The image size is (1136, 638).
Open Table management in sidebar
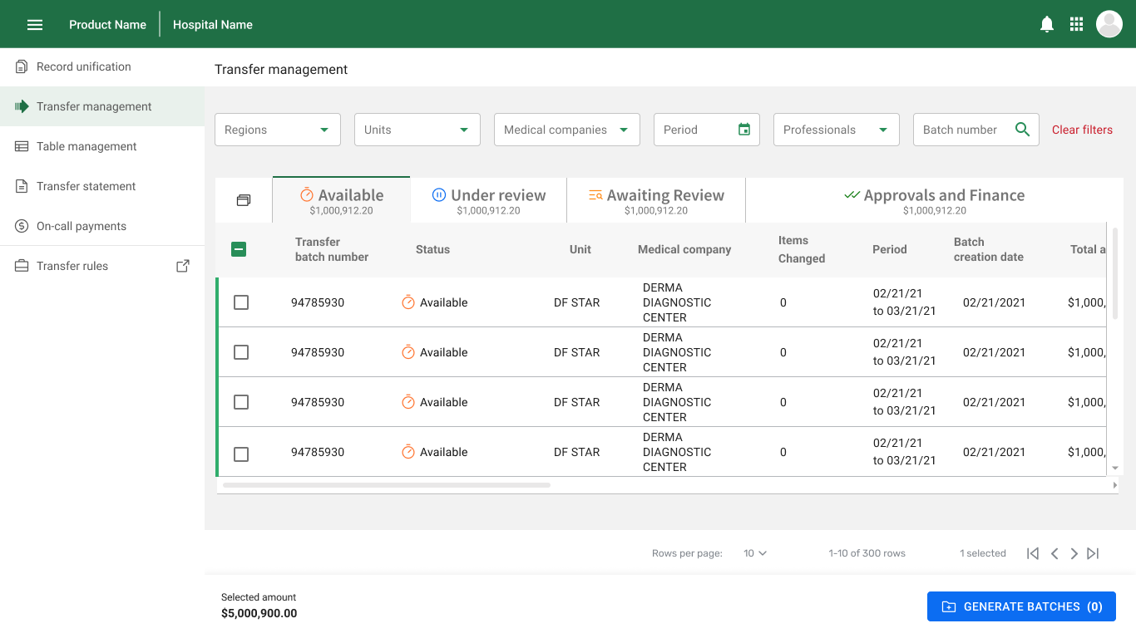tap(102, 146)
